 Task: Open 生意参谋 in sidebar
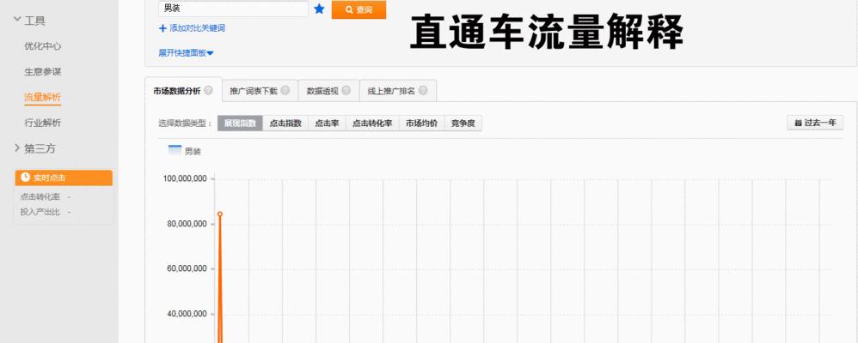point(43,71)
